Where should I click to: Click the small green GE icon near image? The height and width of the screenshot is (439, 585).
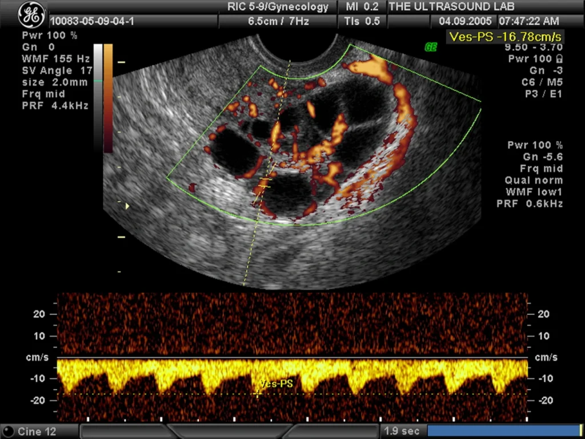(x=430, y=47)
